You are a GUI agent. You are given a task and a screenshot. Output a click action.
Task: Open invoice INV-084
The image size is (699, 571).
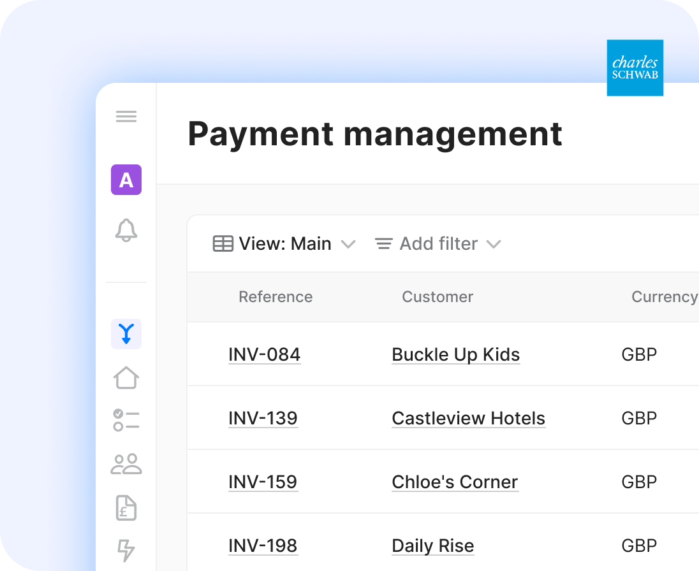click(264, 354)
